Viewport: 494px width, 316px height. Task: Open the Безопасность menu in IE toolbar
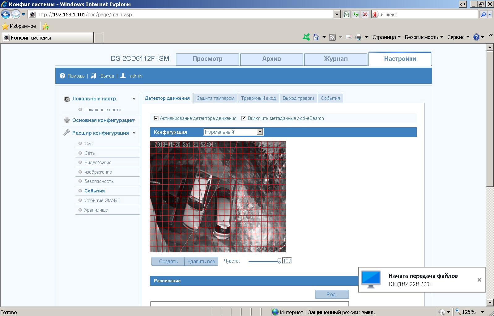coord(424,37)
